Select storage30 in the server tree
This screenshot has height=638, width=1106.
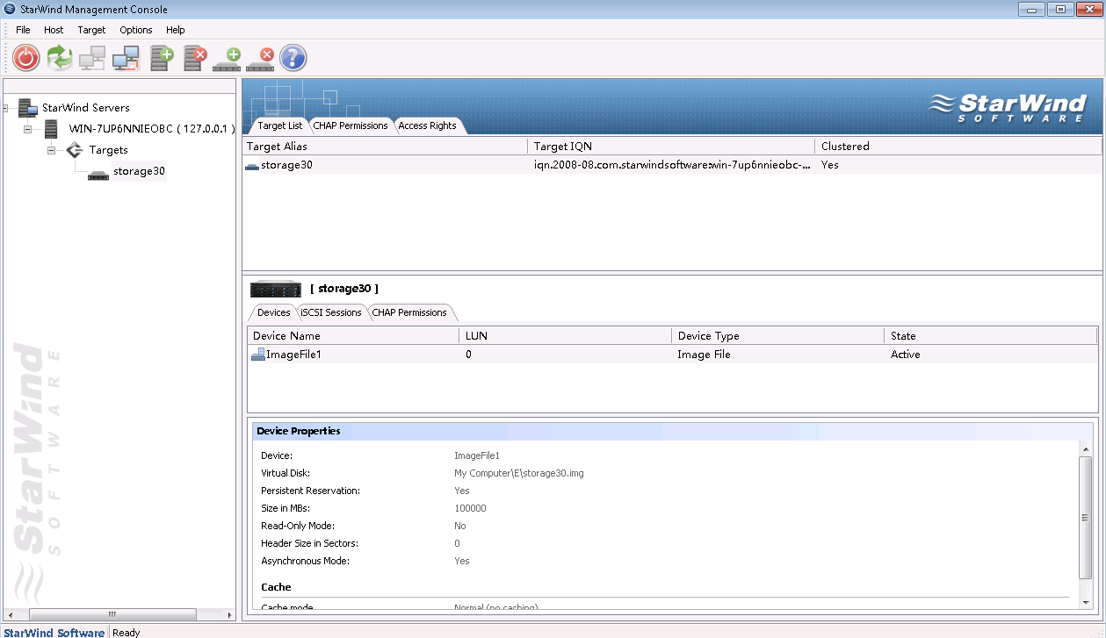pos(139,171)
